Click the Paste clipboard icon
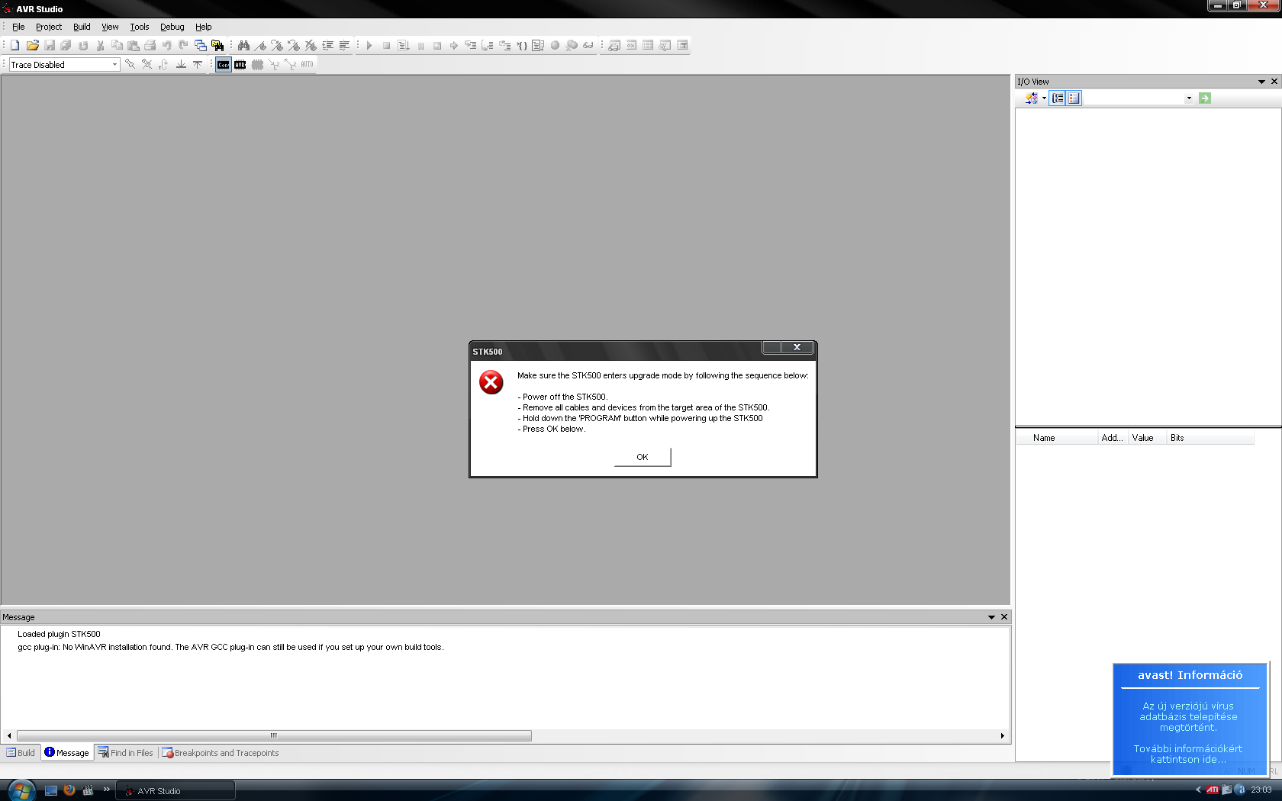Image resolution: width=1282 pixels, height=801 pixels. pos(134,46)
